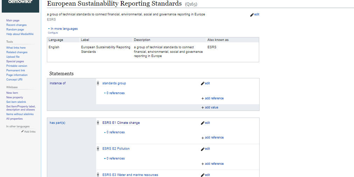Expand 0 references under ESRS E2 Pollution

point(115,158)
